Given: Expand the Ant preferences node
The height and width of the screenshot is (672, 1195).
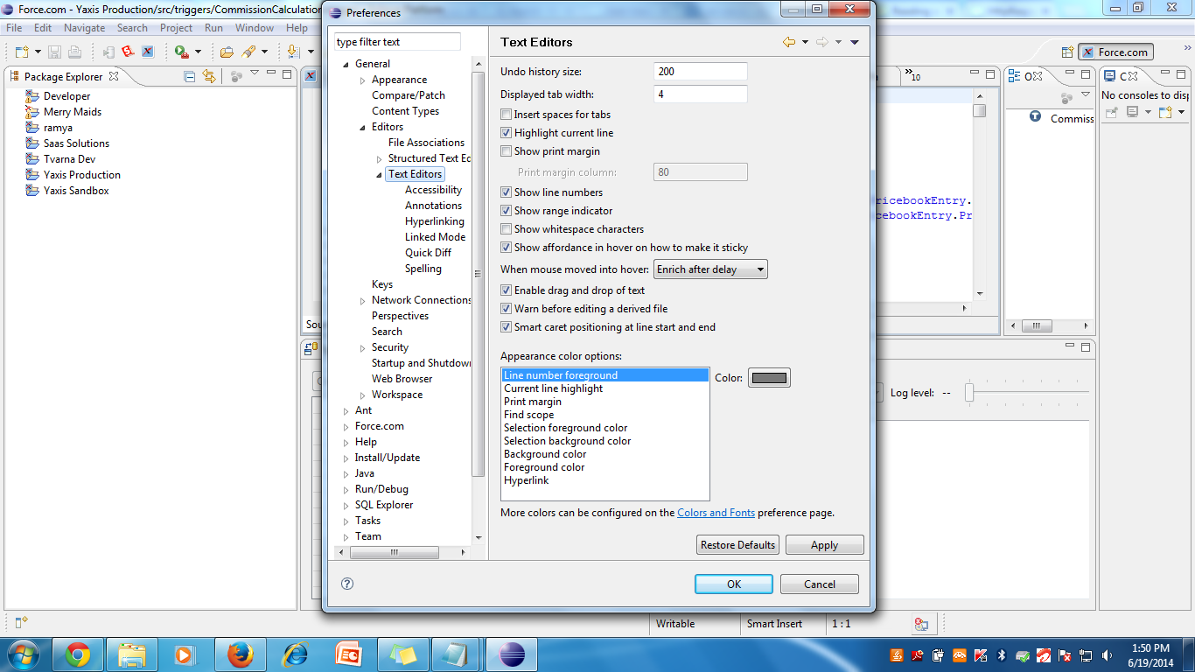Looking at the screenshot, I should click(345, 410).
